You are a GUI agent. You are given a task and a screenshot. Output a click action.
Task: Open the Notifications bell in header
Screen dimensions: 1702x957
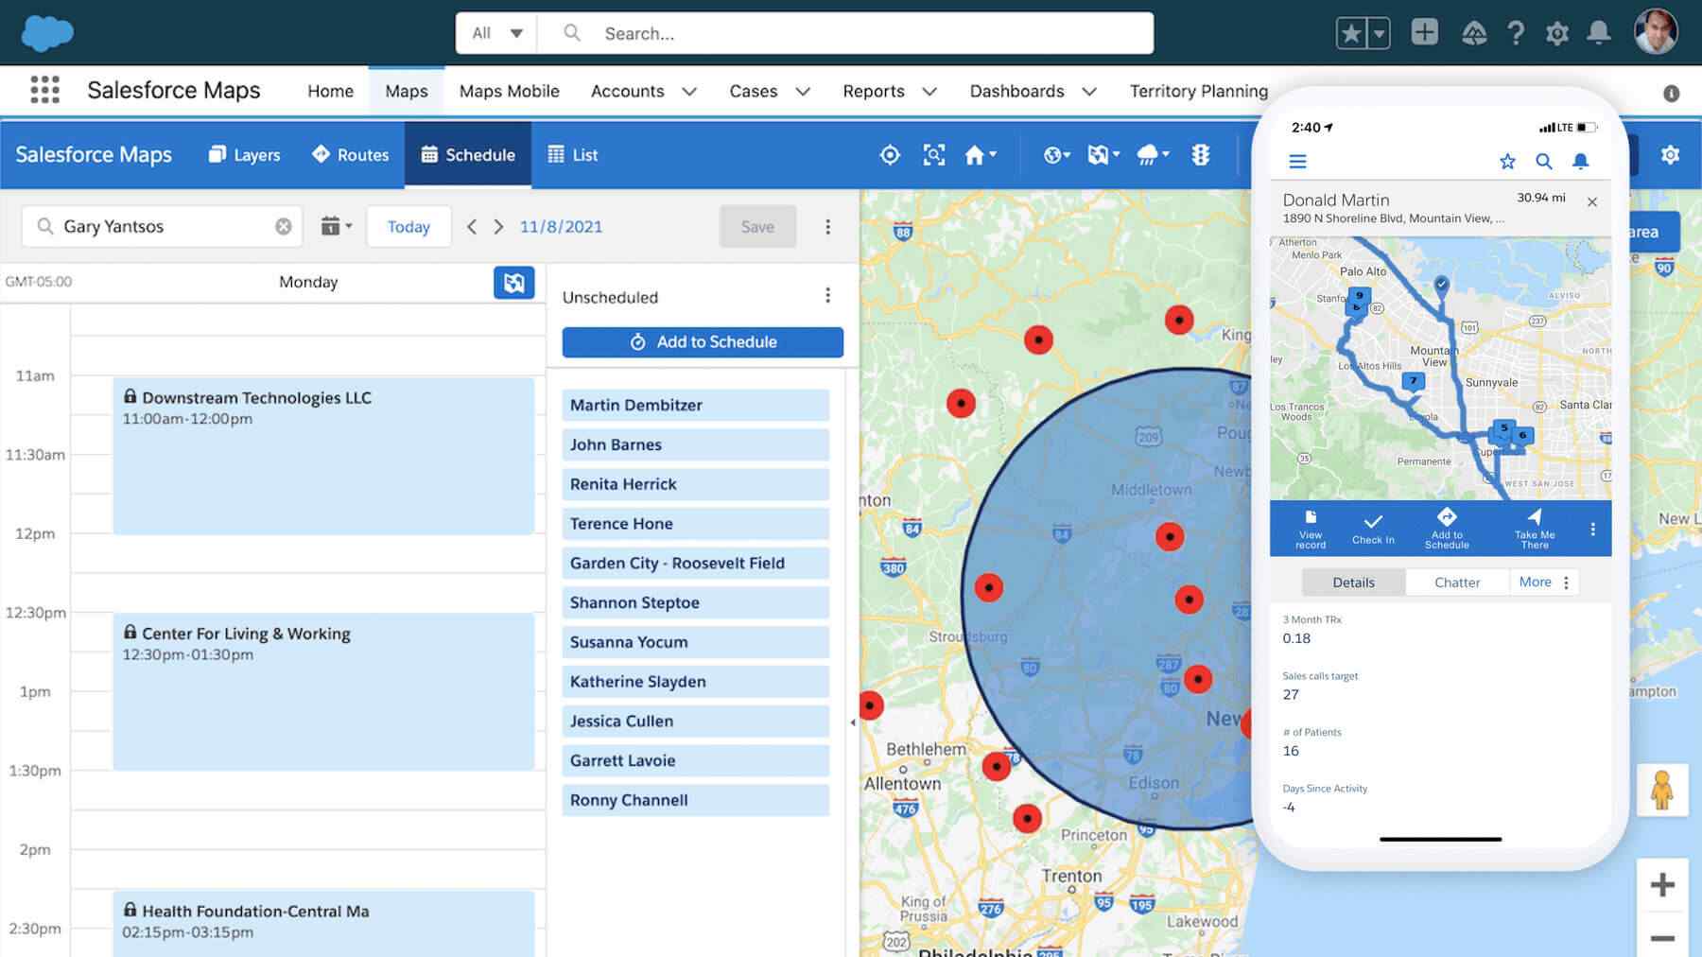click(x=1598, y=33)
